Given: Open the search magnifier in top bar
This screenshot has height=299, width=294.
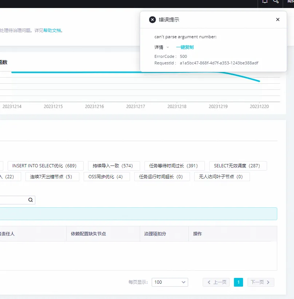Looking at the screenshot, I should tap(276, 1).
